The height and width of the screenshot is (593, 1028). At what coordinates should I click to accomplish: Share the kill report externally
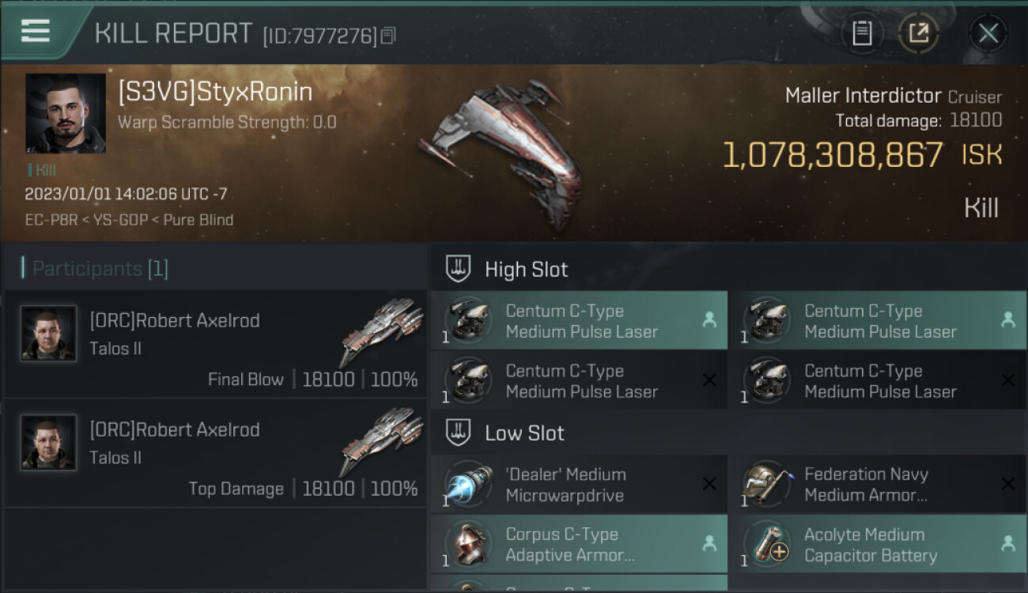point(918,33)
